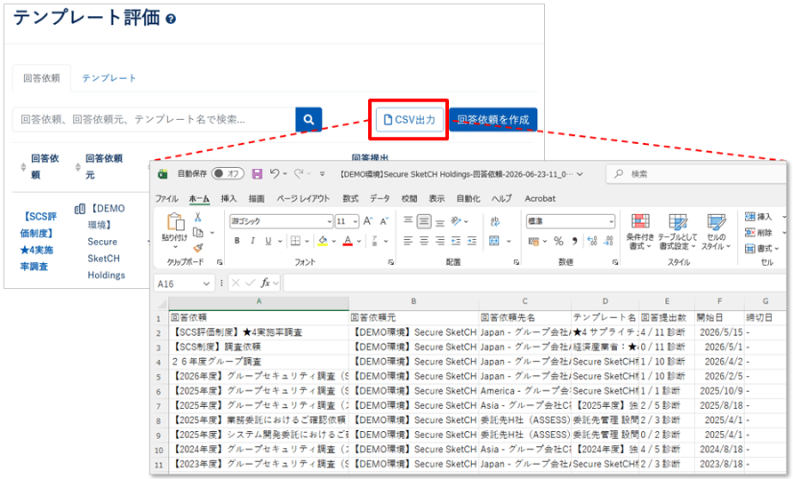This screenshot has width=793, height=479.
Task: Open the font name dropdown 游ゴシック
Action: pyautogui.click(x=329, y=221)
